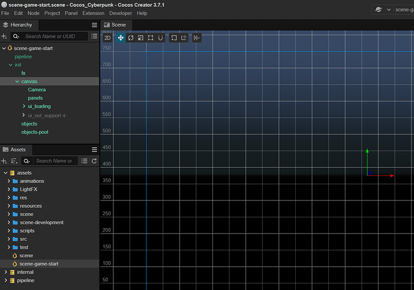Collapse the canvas node

coord(17,81)
